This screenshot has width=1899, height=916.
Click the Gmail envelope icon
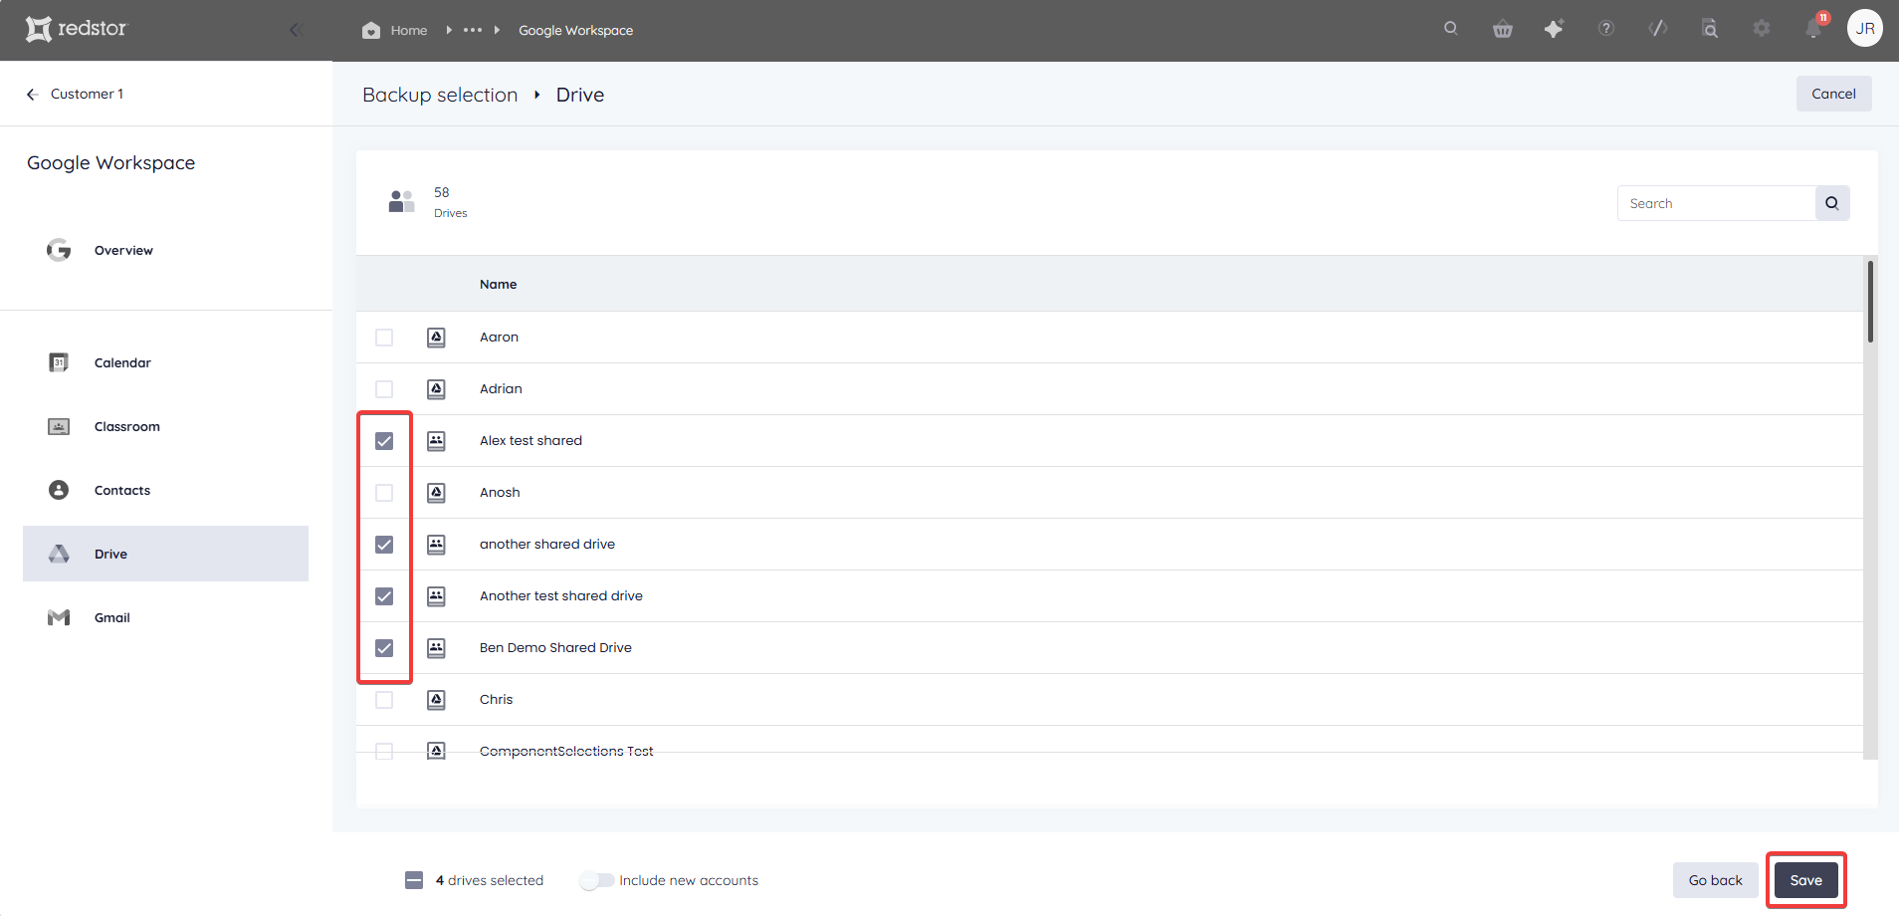tap(59, 617)
